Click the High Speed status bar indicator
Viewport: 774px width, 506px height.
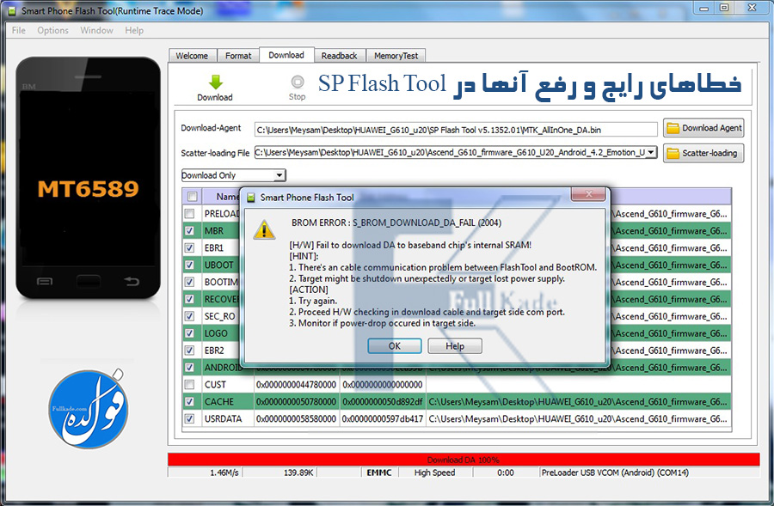(433, 472)
